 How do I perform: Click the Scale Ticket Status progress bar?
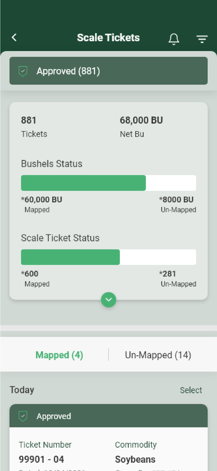point(108,257)
